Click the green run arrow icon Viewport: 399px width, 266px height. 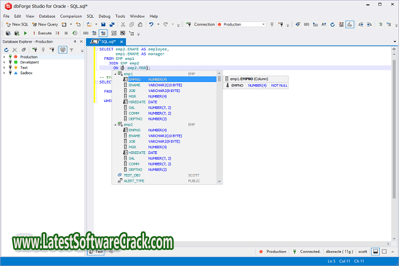pos(25,33)
